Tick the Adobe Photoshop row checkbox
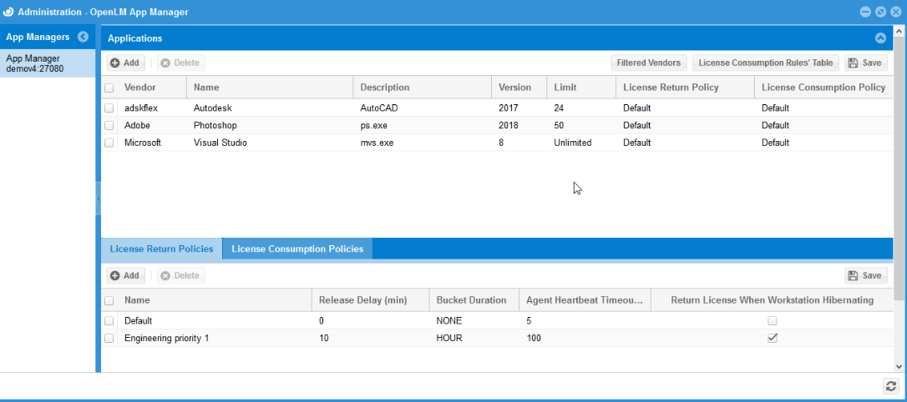 pyautogui.click(x=109, y=125)
